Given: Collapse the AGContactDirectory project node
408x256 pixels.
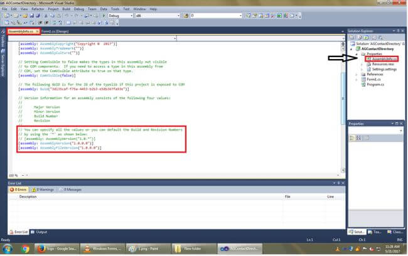Looking at the screenshot, I should [352, 49].
